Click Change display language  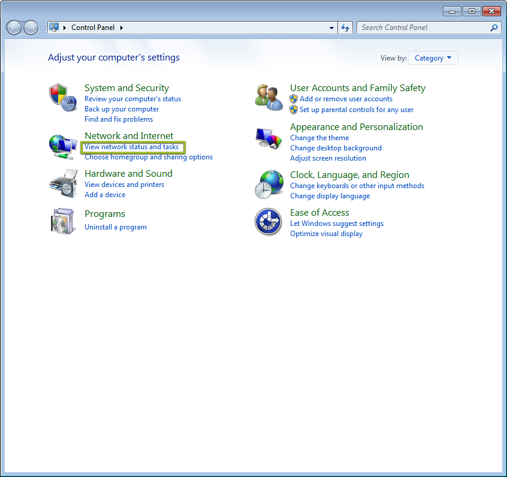coord(330,197)
